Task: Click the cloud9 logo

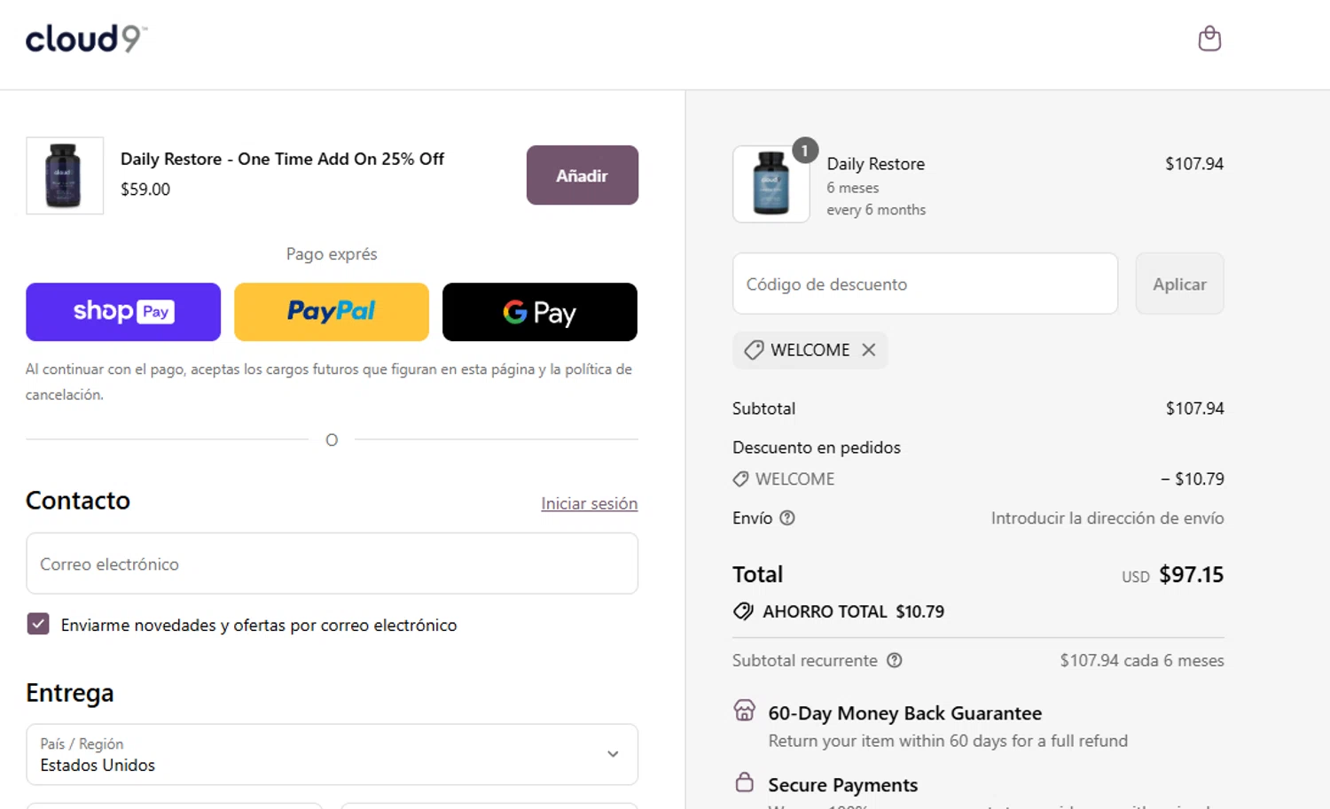Action: point(86,39)
